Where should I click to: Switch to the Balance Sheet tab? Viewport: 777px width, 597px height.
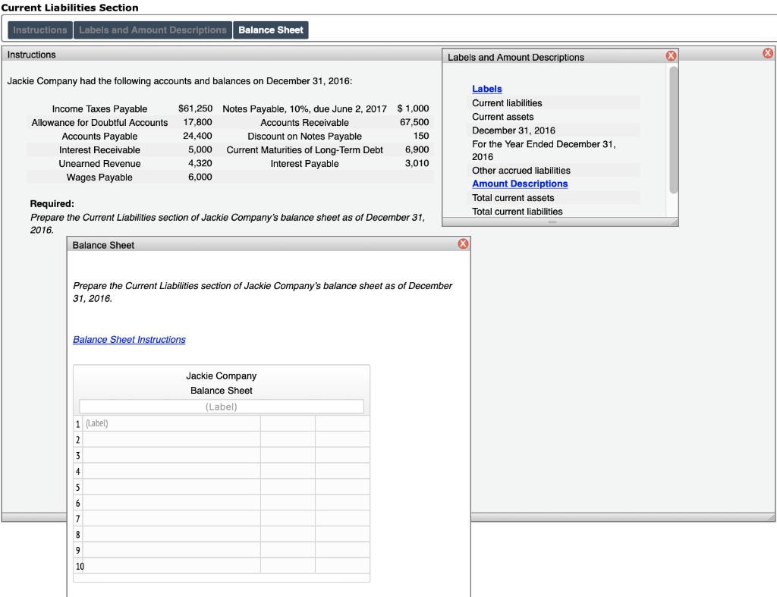[270, 30]
